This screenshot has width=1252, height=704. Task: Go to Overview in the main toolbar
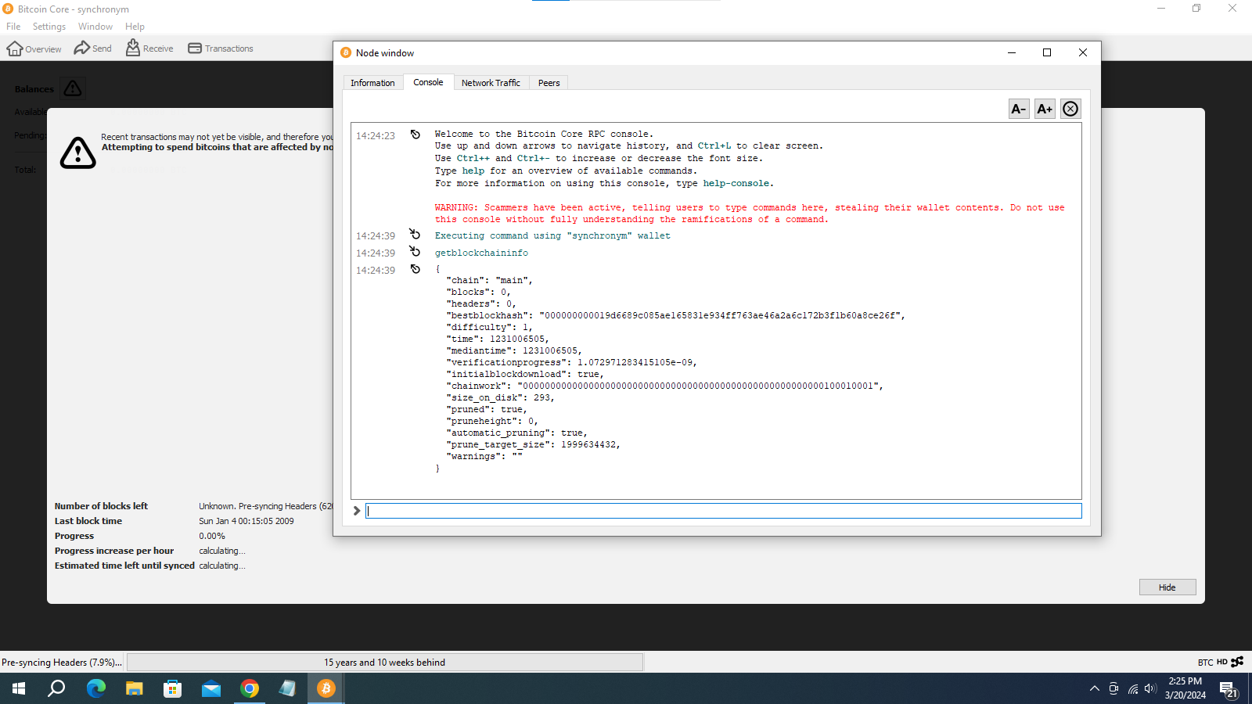point(34,48)
